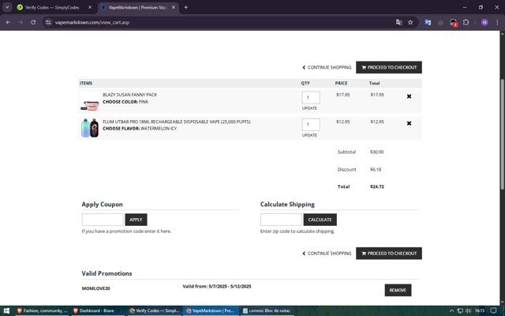
Task: Open the network tray icon
Action: [460, 310]
